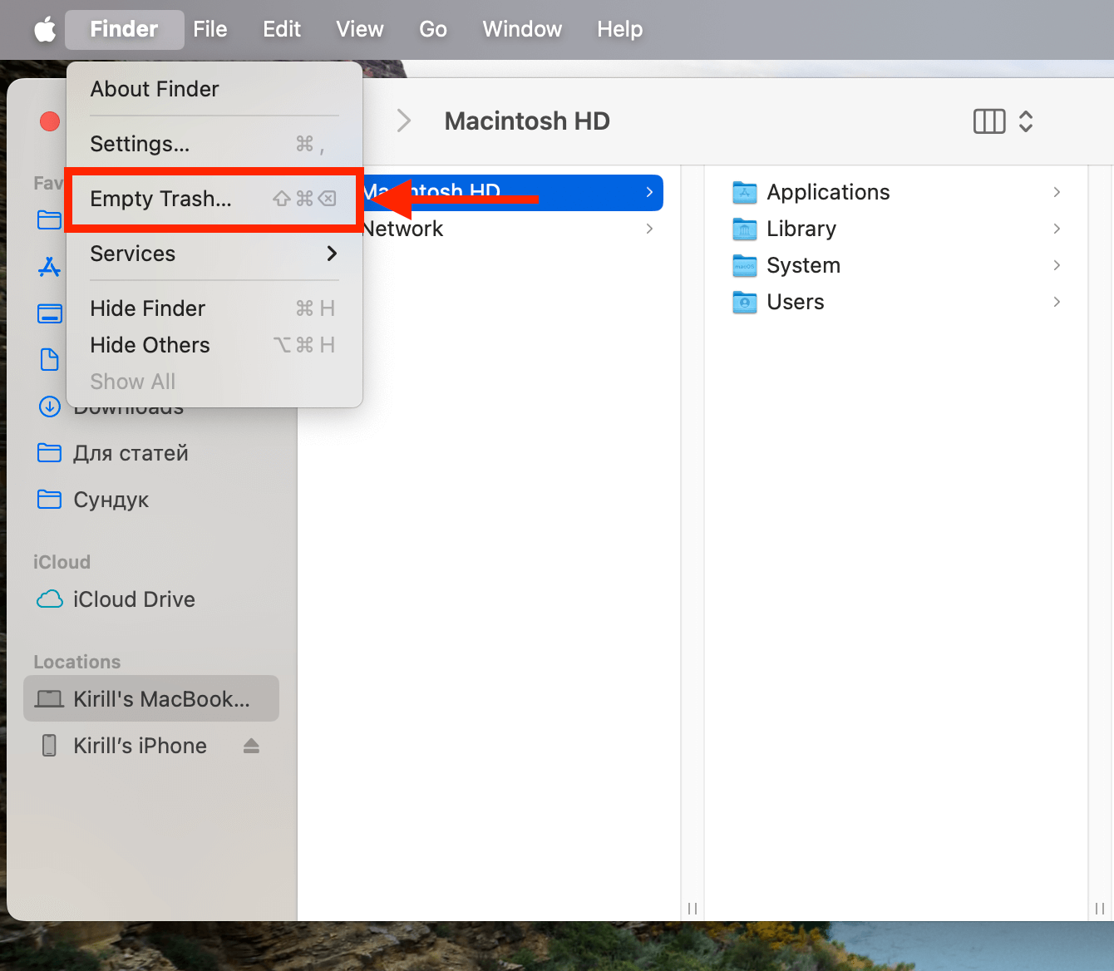Image resolution: width=1114 pixels, height=971 pixels.
Task: Open the Сундук folder in sidebar
Action: coord(111,500)
